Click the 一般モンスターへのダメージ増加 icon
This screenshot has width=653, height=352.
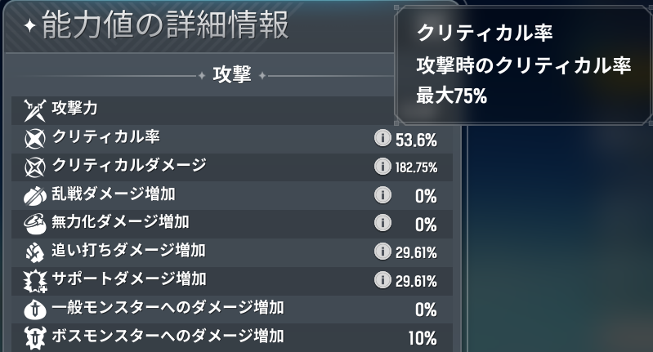pyautogui.click(x=35, y=309)
